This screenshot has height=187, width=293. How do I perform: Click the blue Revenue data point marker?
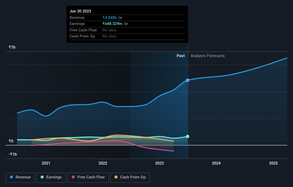pos(188,80)
